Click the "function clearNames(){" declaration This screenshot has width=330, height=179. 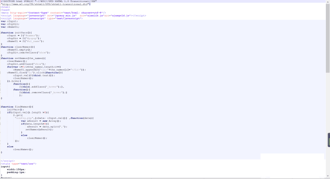click(x=18, y=47)
